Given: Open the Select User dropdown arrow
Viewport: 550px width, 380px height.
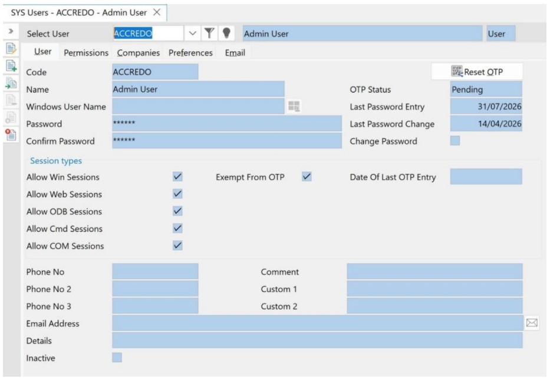Looking at the screenshot, I should tap(192, 34).
